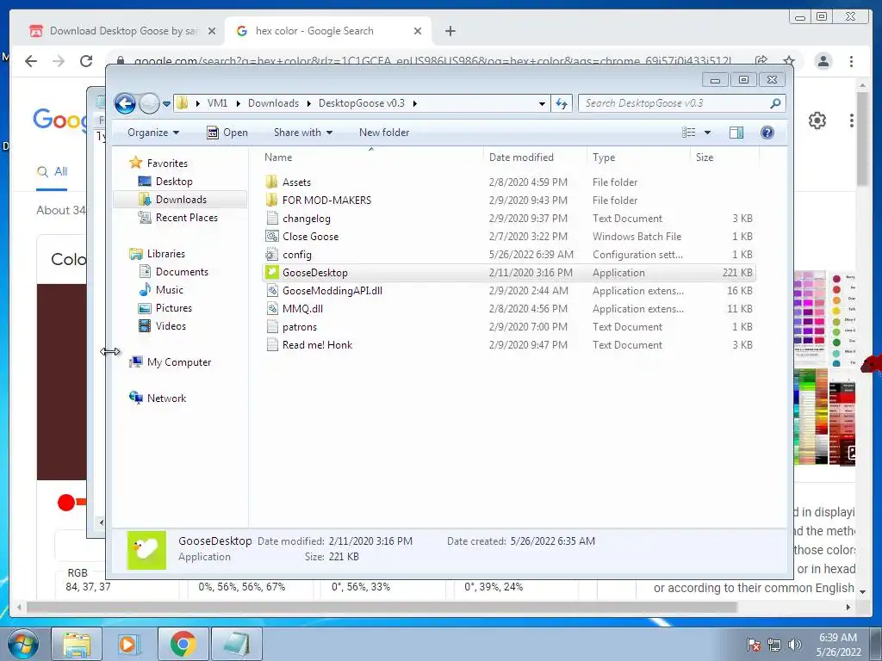Toggle the preview pane icon
This screenshot has width=882, height=661.
(736, 133)
